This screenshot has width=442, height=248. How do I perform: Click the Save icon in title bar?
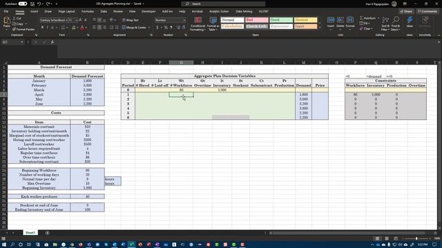(32, 3)
